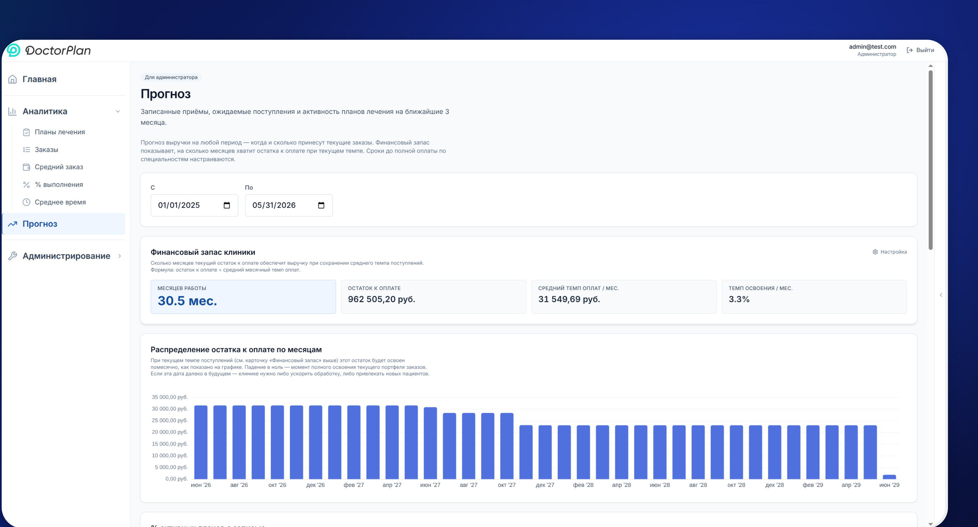This screenshot has width=978, height=527.
Task: Click the trending-up icon beside Прогноз
Action: [13, 224]
